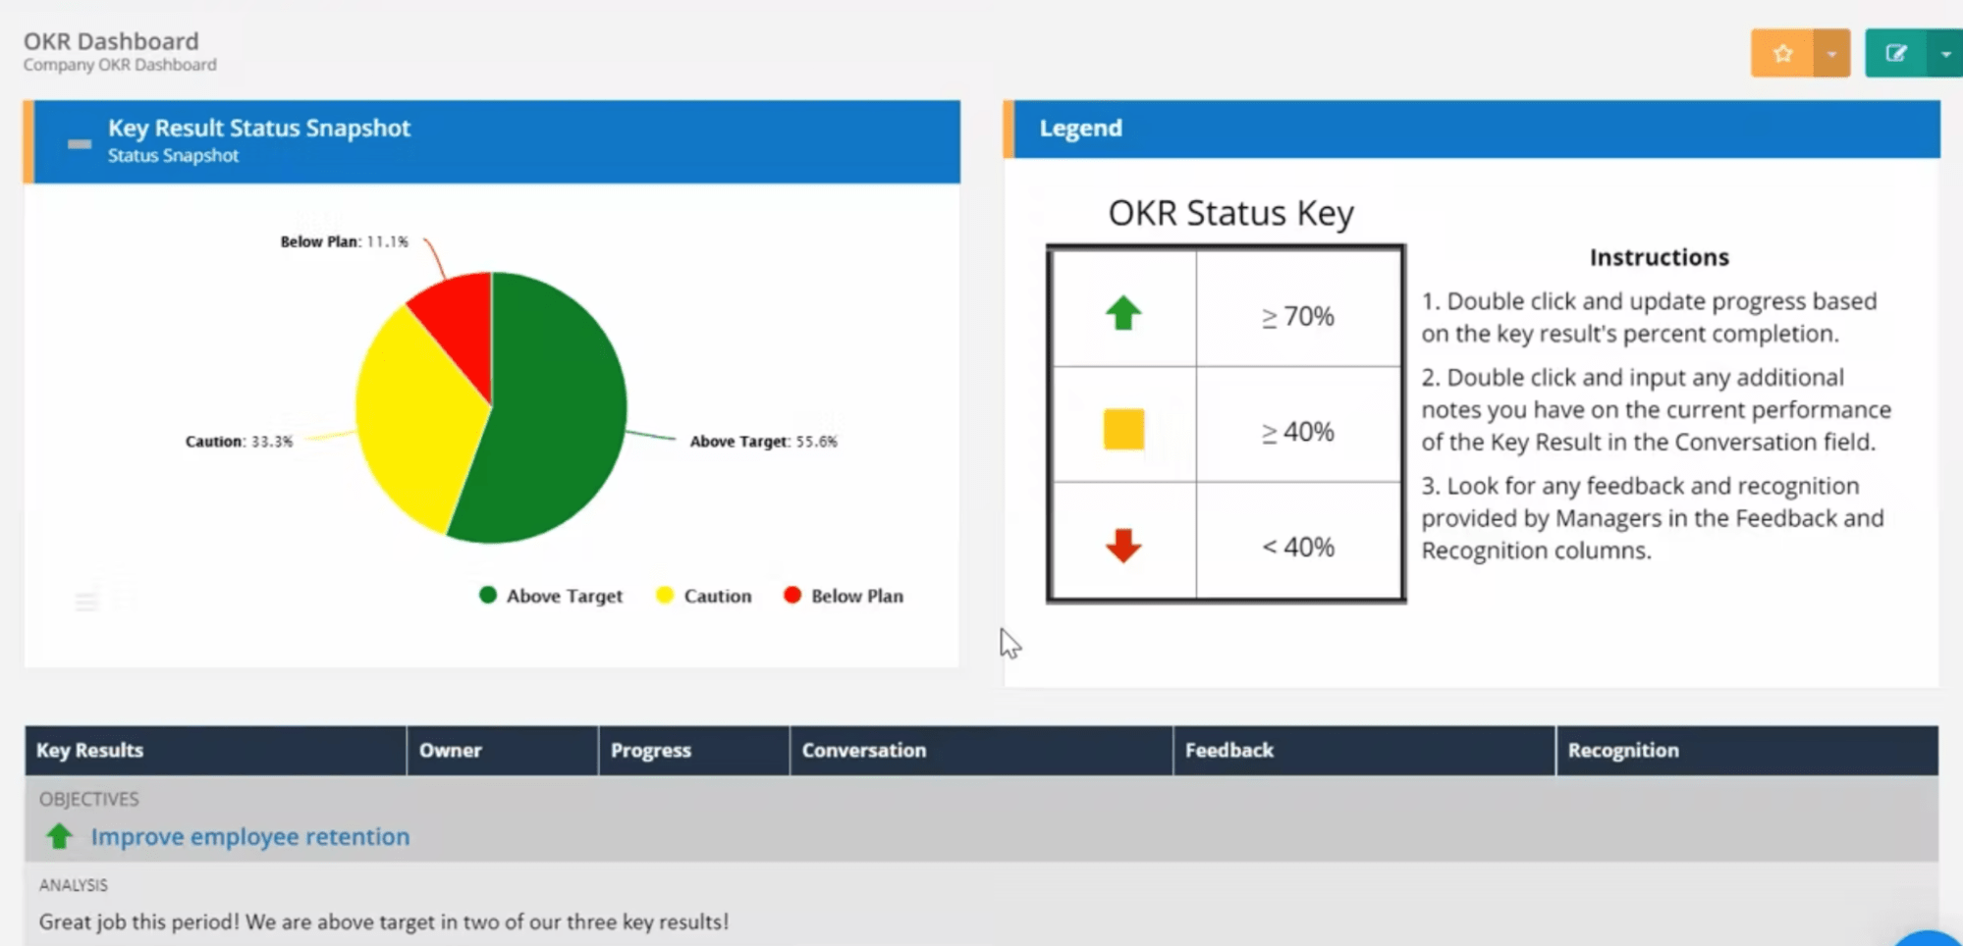Click the green up arrow in OKR Status Key

[1123, 312]
